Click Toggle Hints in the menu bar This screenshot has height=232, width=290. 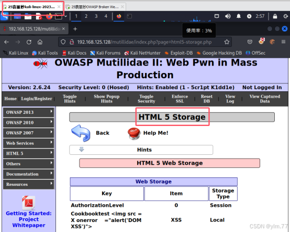point(70,99)
